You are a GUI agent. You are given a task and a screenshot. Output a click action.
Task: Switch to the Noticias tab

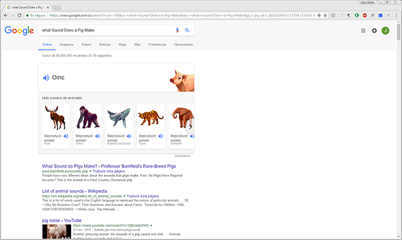105,45
